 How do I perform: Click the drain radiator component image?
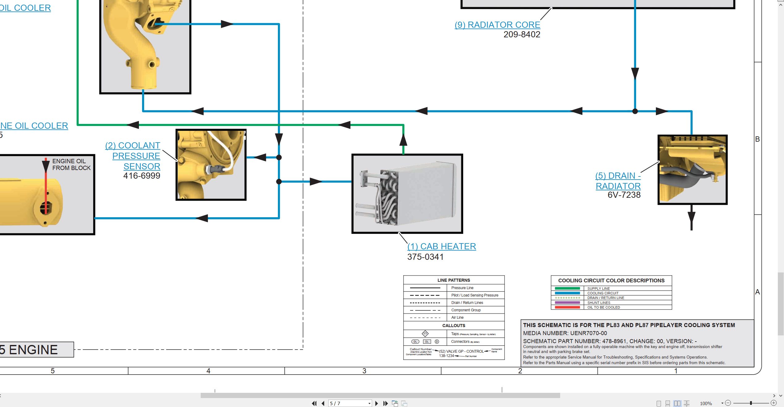[693, 170]
